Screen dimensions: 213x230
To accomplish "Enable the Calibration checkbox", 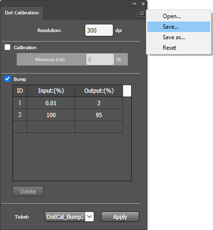I will 8,47.
